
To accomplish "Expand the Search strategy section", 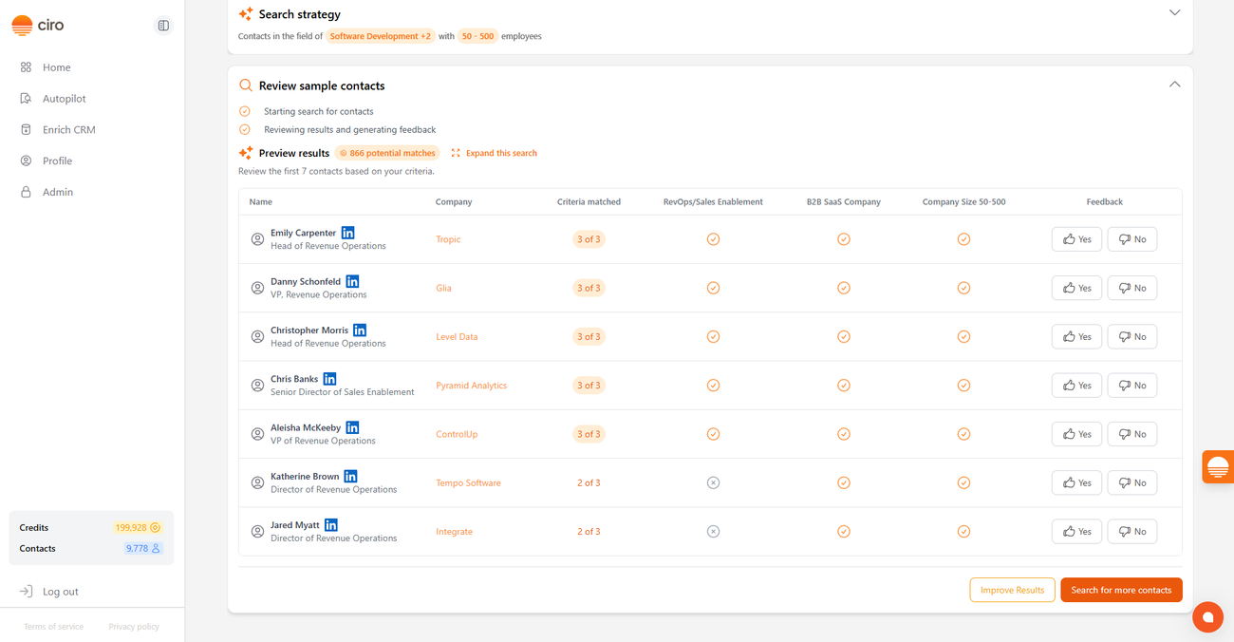I will point(1174,13).
